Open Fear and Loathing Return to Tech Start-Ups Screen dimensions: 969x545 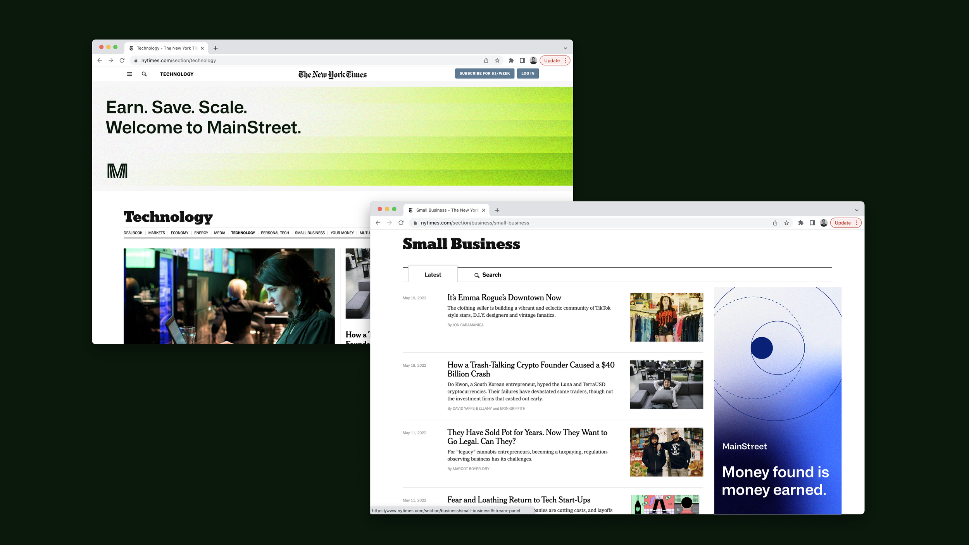point(519,500)
